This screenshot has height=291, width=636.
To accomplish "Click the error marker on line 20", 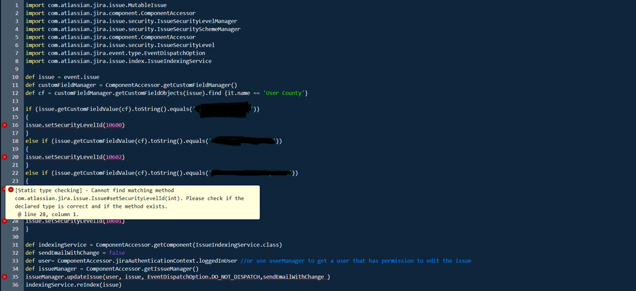I will pos(4,157).
